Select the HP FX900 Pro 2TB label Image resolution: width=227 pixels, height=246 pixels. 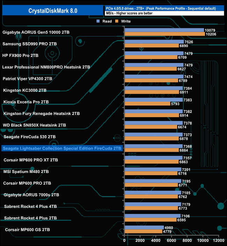pyautogui.click(x=20, y=56)
